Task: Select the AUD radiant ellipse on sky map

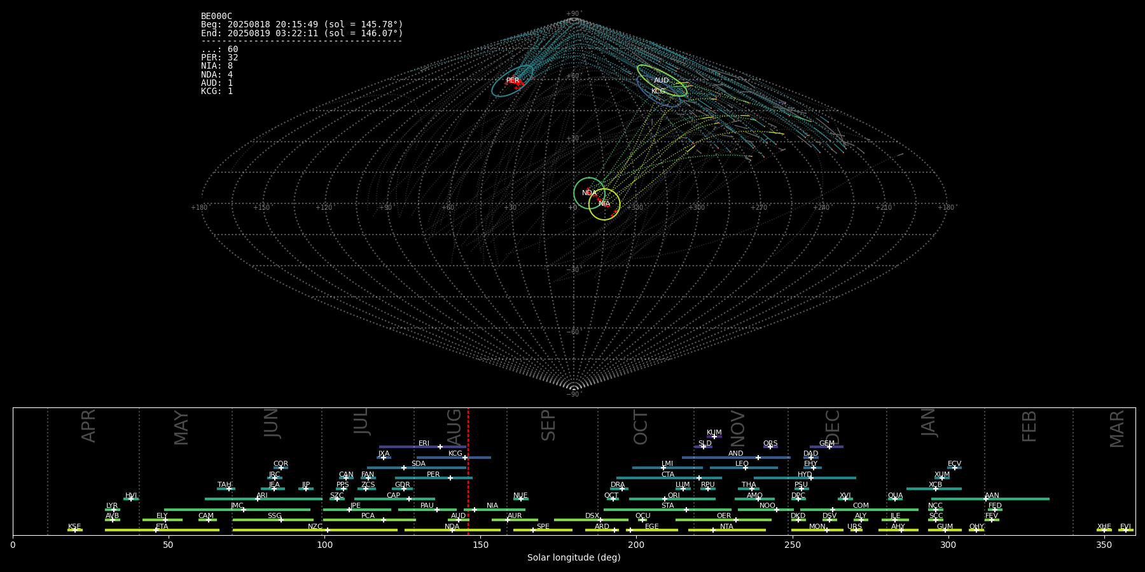Action: [x=662, y=80]
